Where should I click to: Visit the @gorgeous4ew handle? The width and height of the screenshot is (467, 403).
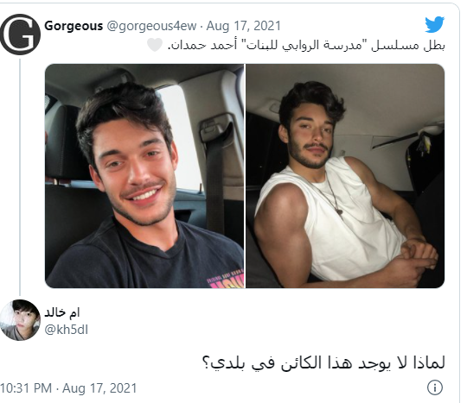point(151,26)
